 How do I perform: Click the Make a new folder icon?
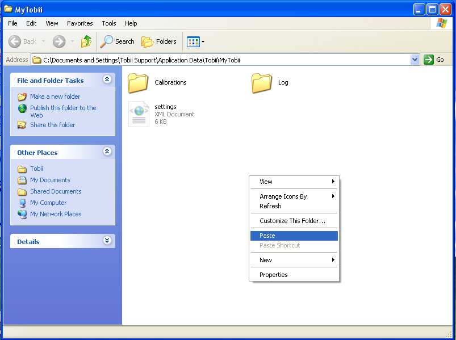pyautogui.click(x=22, y=96)
